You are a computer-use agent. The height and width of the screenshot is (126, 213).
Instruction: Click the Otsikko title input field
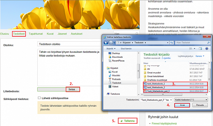[x=70, y=44]
